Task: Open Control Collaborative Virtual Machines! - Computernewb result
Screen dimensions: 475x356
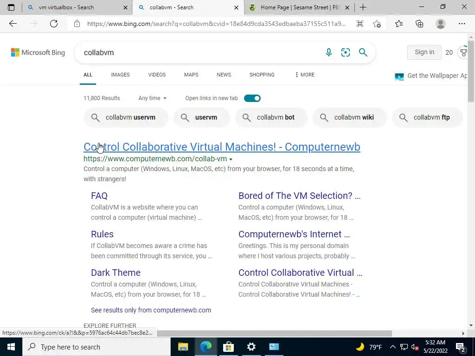Action: click(222, 147)
